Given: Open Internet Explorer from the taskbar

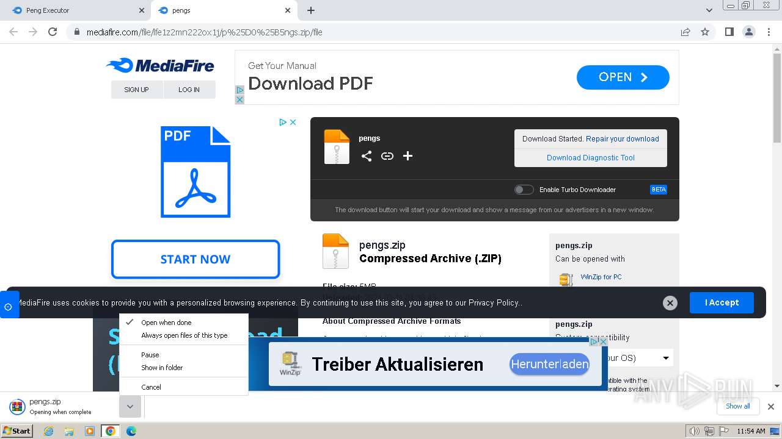Looking at the screenshot, I should (49, 431).
